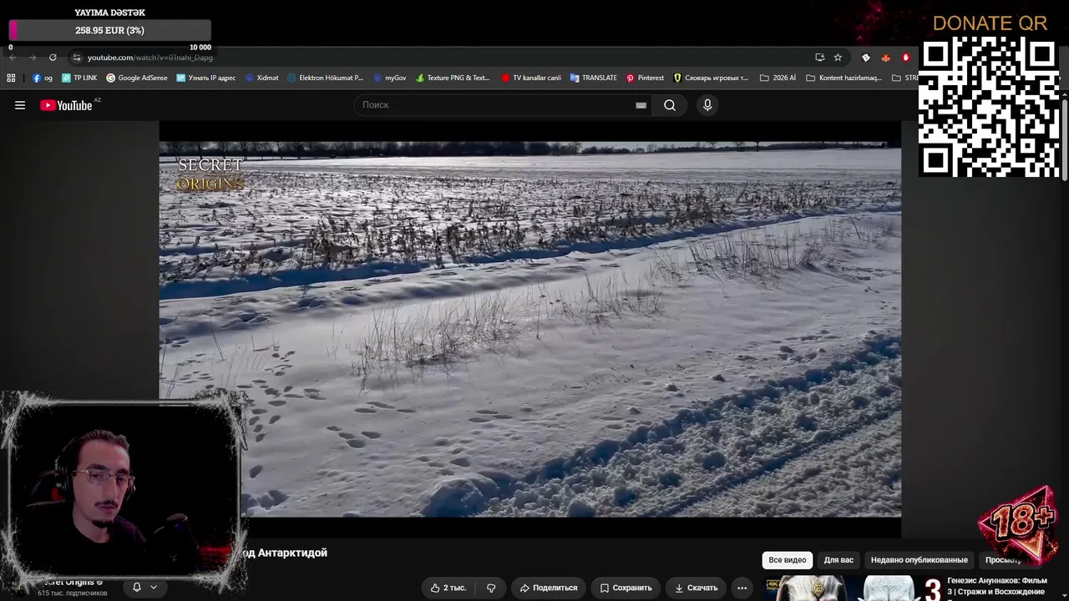Reload the page in browser toolbar
This screenshot has width=1069, height=601.
[53, 58]
